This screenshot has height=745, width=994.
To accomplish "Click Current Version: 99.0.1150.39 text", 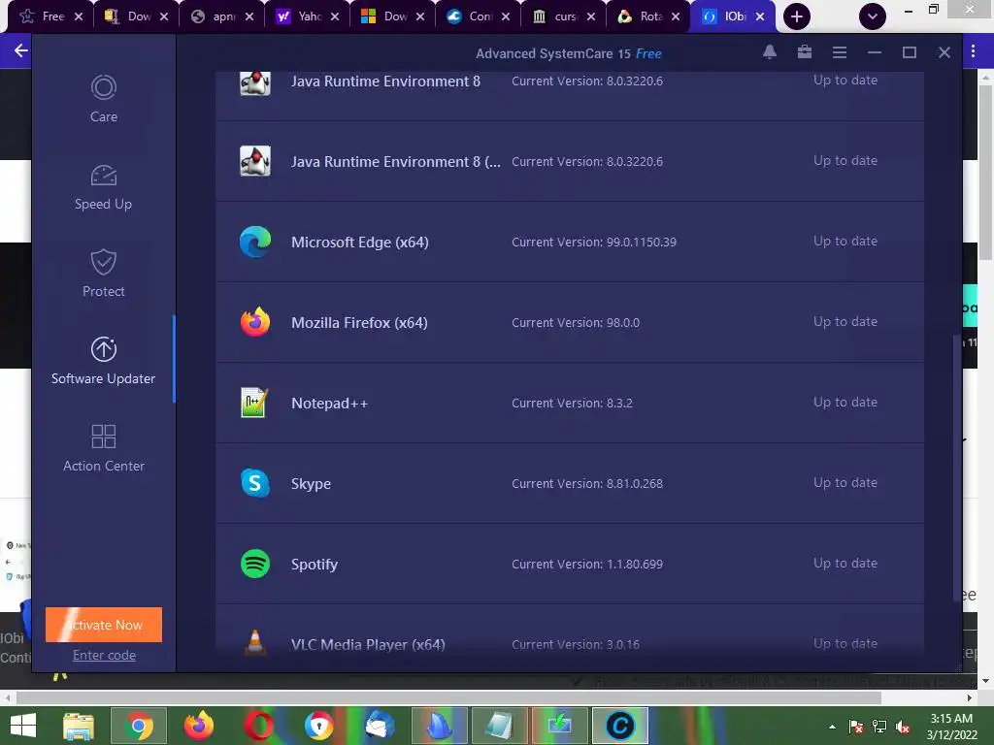I will point(593,242).
